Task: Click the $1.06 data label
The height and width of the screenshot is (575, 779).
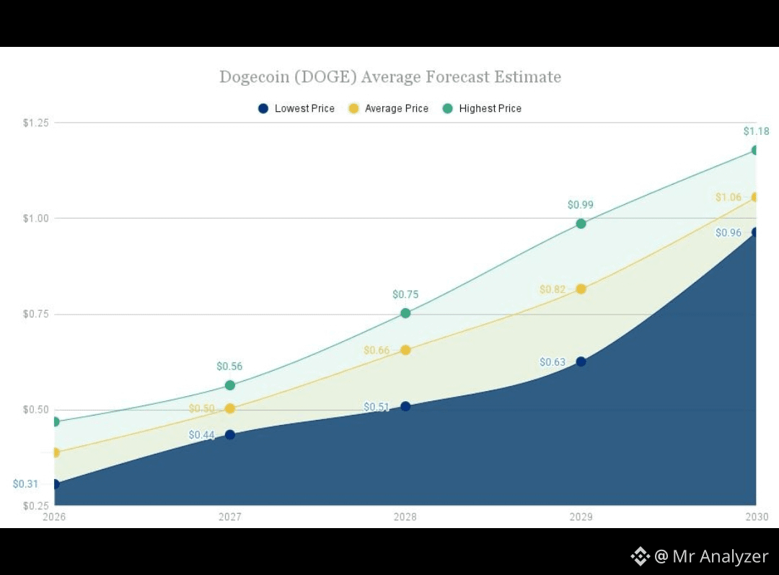Action: pos(729,197)
